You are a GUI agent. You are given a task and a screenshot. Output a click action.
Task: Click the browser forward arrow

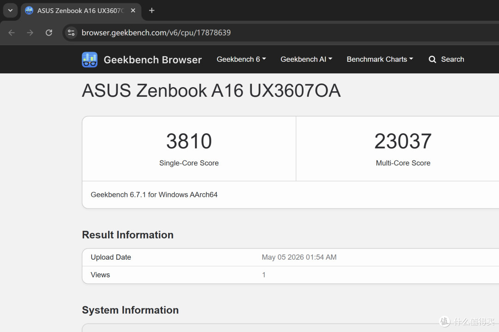pos(30,33)
